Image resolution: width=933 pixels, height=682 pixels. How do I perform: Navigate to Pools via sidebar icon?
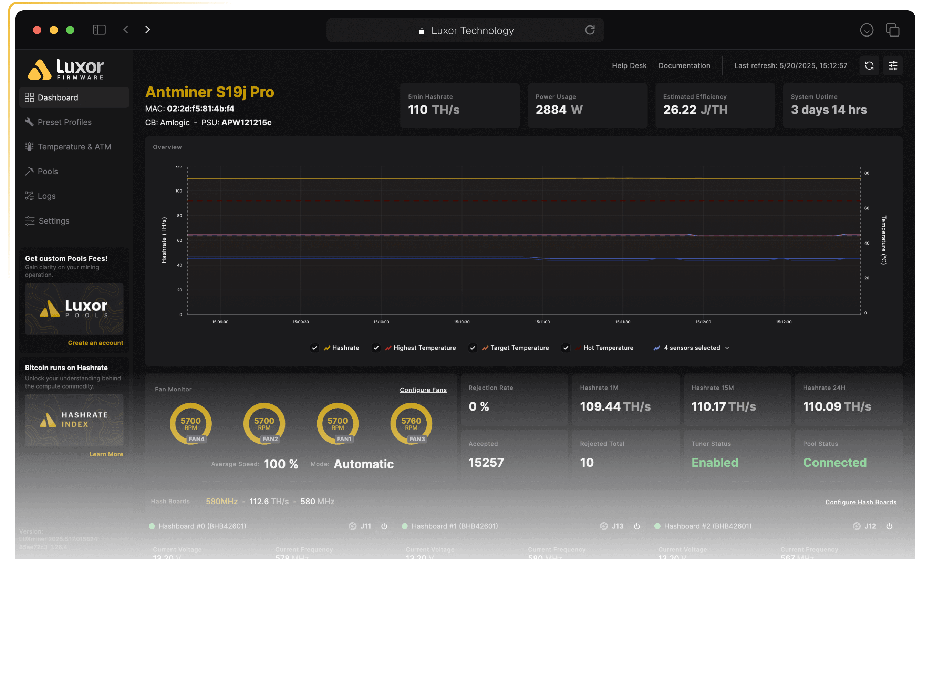click(x=48, y=171)
